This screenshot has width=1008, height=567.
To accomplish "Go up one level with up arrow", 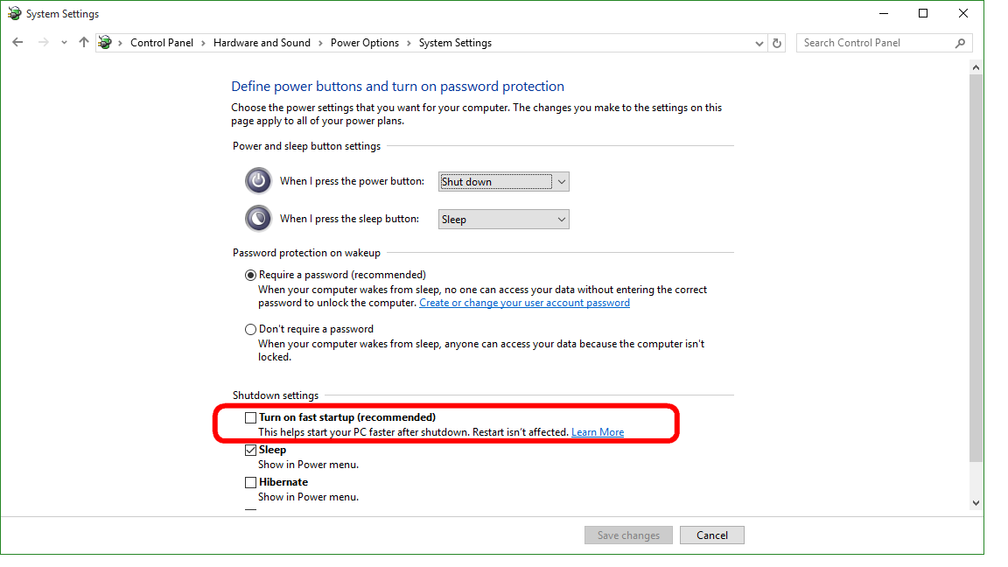I will 84,42.
